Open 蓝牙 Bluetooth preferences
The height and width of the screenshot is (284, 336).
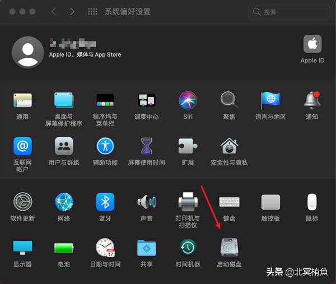pyautogui.click(x=105, y=202)
